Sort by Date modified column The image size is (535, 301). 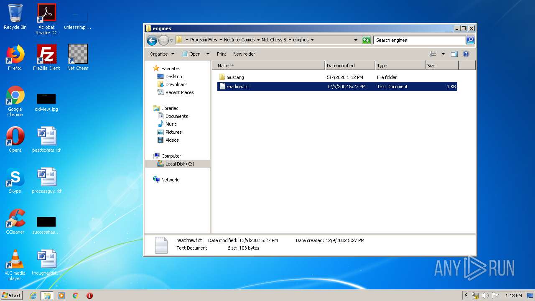350,66
